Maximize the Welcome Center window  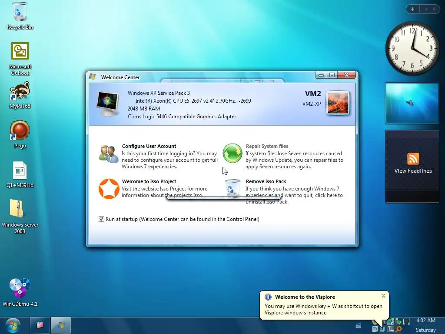click(x=332, y=75)
